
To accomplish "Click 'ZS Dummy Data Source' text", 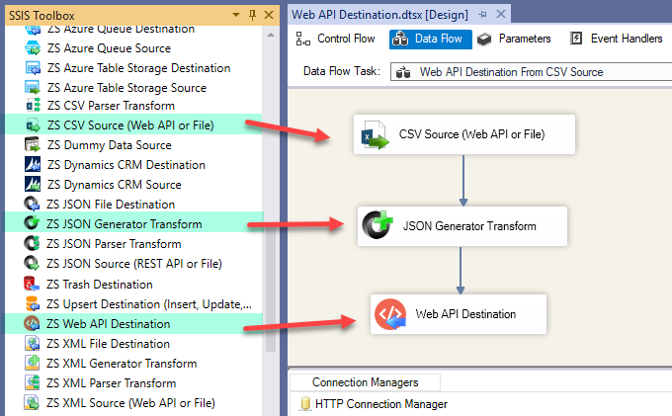I will tap(110, 145).
